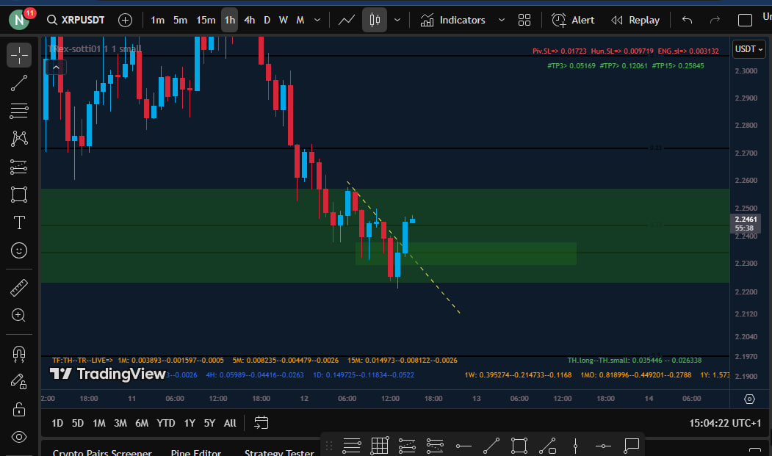
Task: Select the crosshair cursor tool
Action: coord(19,54)
